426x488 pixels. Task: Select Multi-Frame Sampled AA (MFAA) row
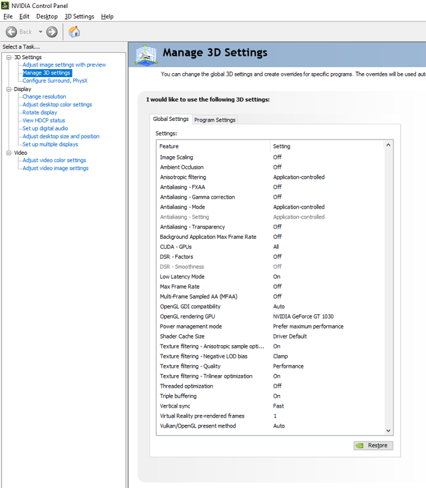coord(270,297)
